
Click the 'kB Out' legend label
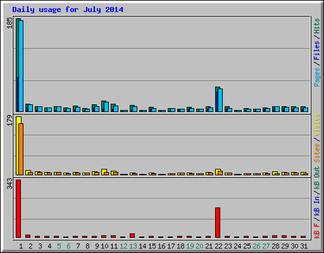pyautogui.click(x=317, y=178)
